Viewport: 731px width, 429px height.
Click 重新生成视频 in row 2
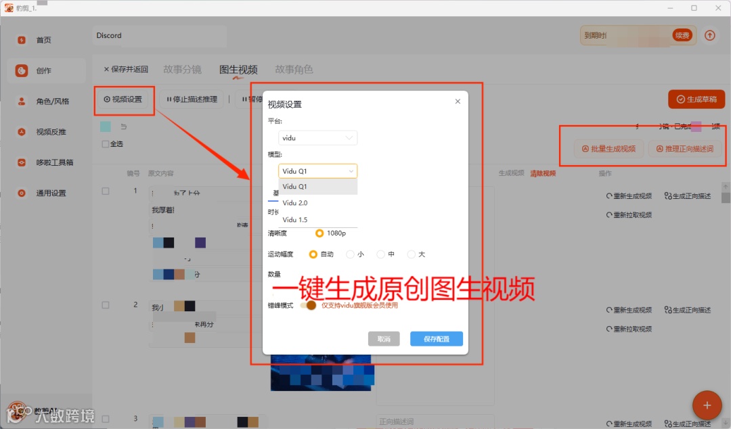click(629, 310)
